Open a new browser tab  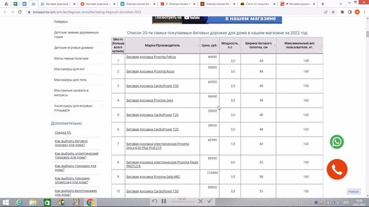pos(323,4)
